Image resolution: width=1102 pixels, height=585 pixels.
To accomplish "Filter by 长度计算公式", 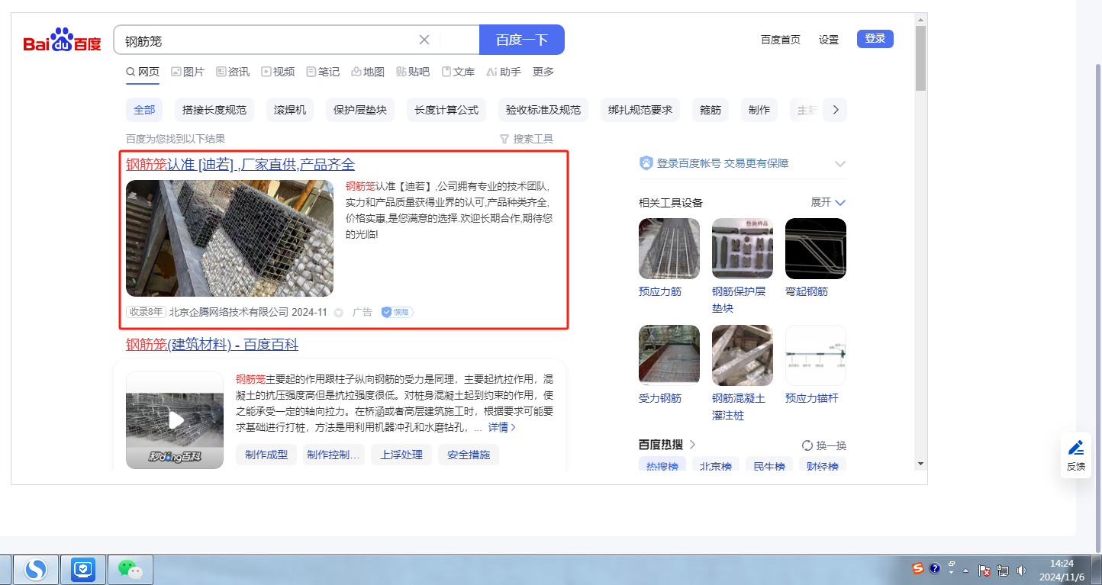I will (446, 110).
